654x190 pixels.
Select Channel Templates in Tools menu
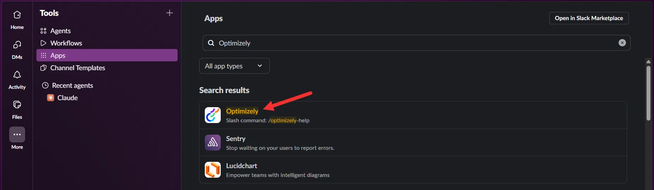click(107, 68)
